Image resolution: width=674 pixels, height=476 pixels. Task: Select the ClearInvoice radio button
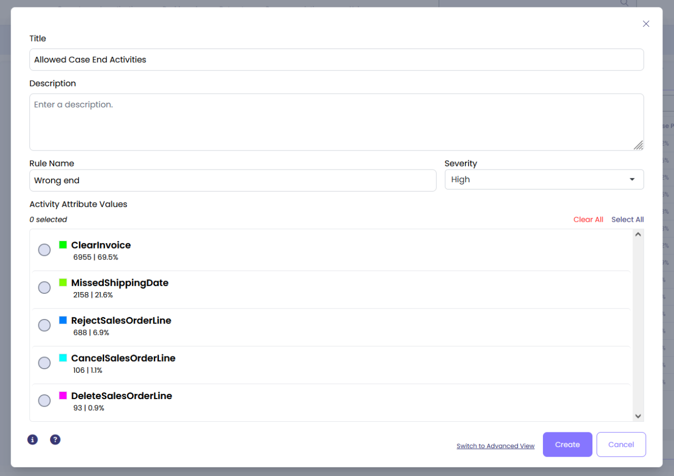pos(45,250)
